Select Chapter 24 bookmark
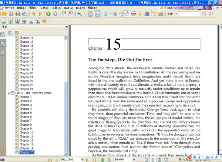 click(27, 89)
